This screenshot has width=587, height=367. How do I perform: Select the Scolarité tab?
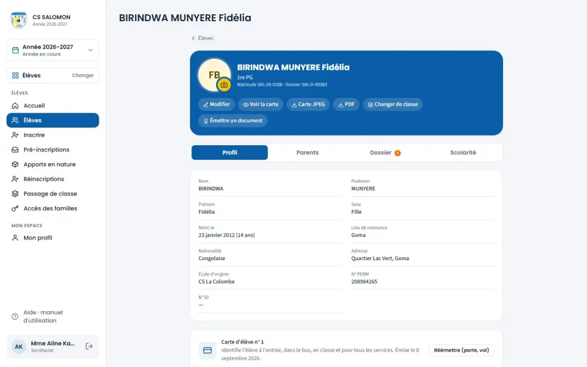pos(463,153)
